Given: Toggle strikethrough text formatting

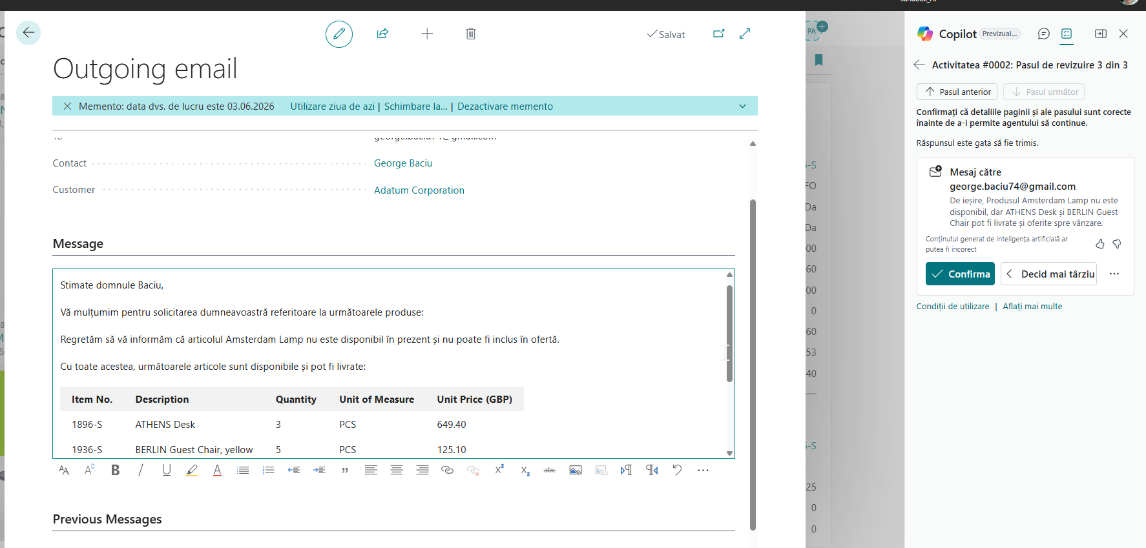Looking at the screenshot, I should coord(550,470).
